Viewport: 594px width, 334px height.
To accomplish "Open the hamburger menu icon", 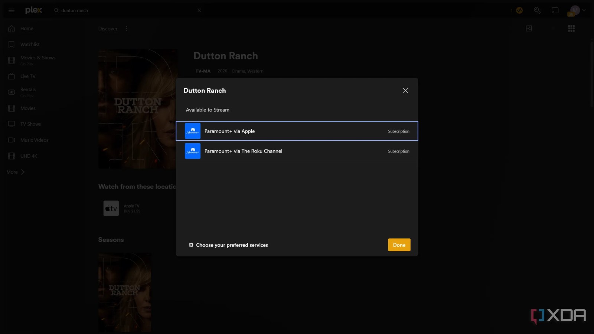I will point(12,10).
